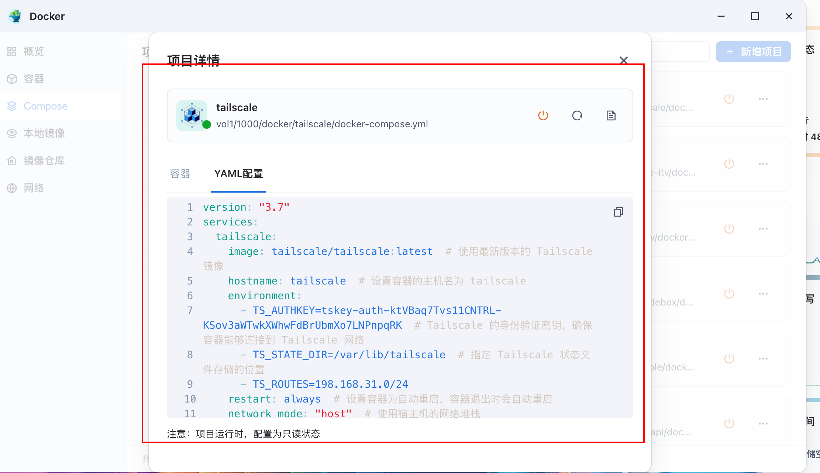Click the 新增项目 button

click(x=753, y=52)
